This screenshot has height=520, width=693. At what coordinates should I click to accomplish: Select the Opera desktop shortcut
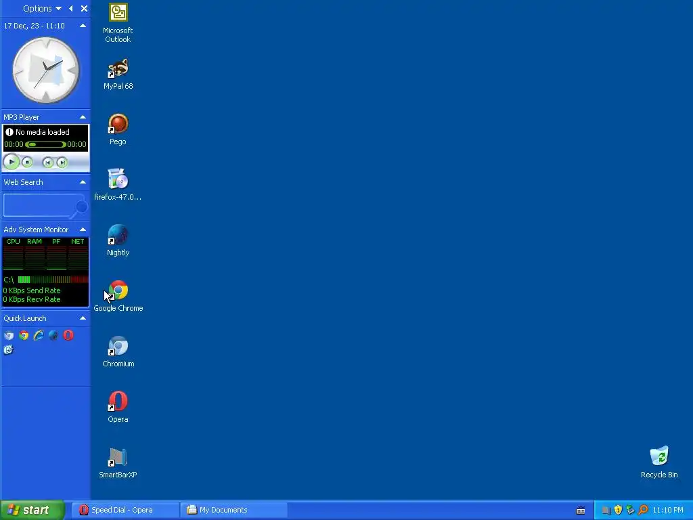tap(118, 407)
